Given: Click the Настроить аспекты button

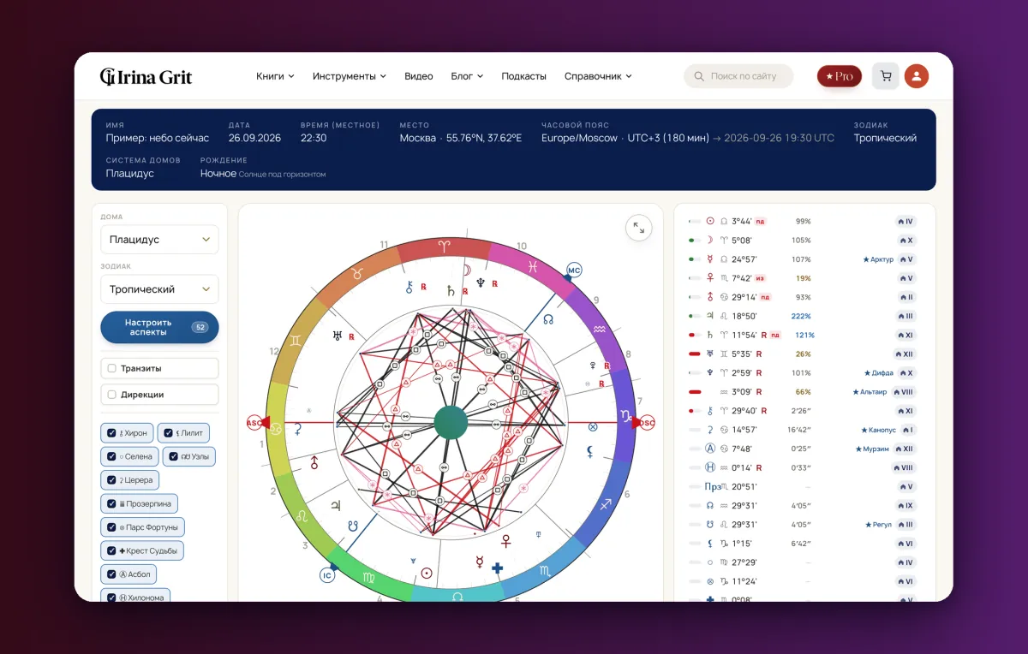Looking at the screenshot, I should (159, 327).
